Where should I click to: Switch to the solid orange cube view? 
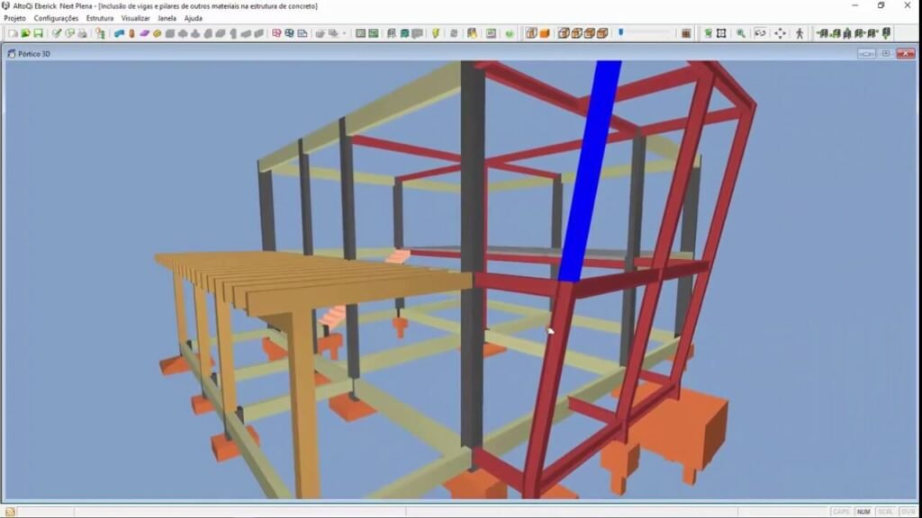[545, 33]
